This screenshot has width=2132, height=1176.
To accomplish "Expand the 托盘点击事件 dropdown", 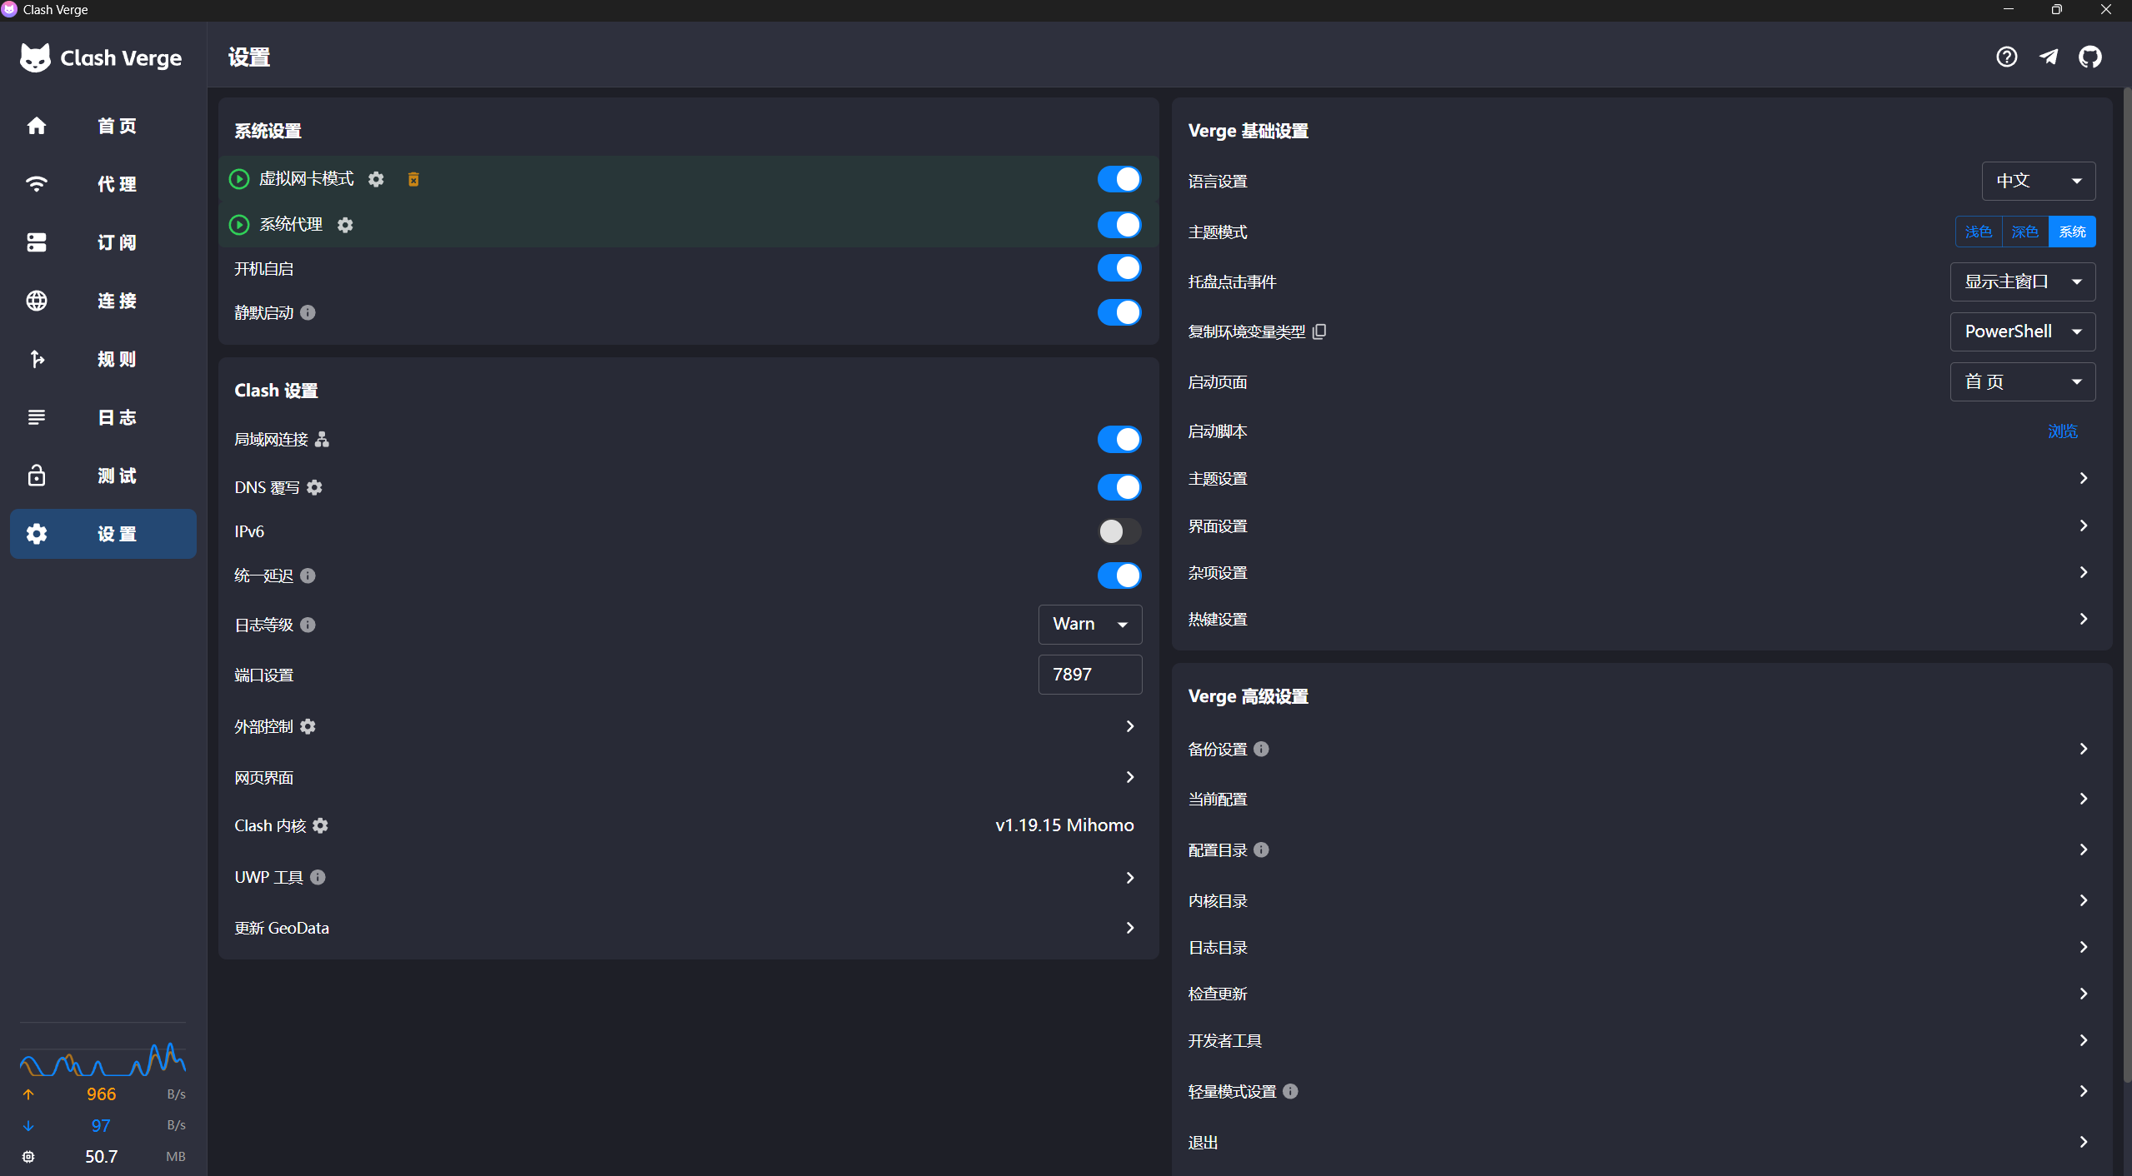I will click(x=2022, y=282).
